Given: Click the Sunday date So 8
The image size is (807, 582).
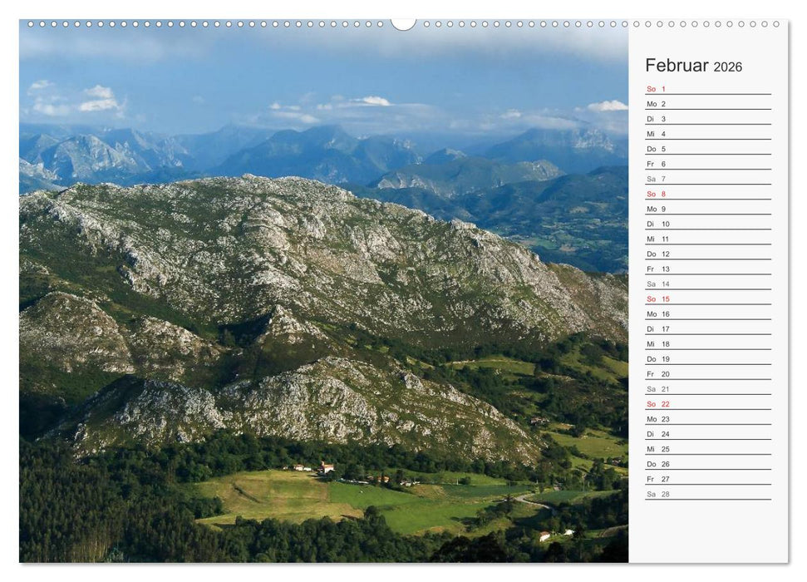Looking at the screenshot, I should point(655,194).
